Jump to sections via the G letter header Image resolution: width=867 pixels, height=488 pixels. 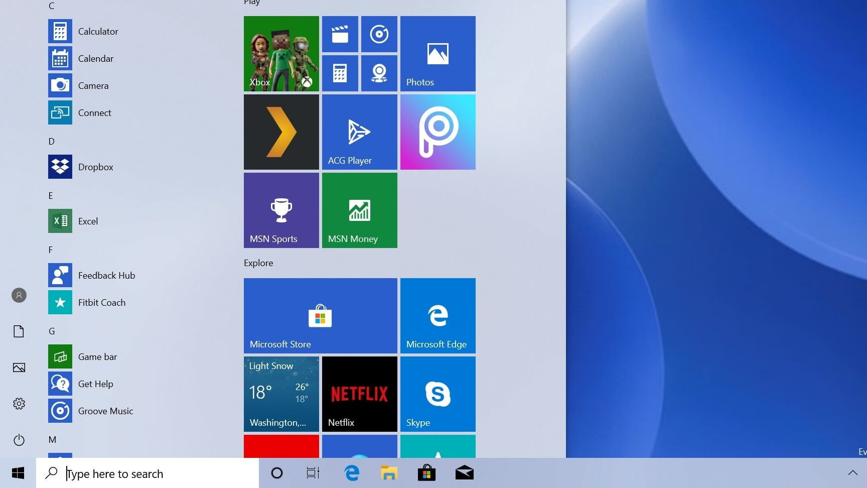pos(52,331)
